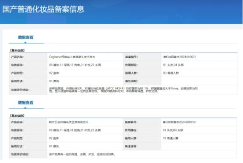Click the triangle indicator under the Orginese 数据查看 tab
The height and width of the screenshot is (163, 243).
(x=25, y=42)
